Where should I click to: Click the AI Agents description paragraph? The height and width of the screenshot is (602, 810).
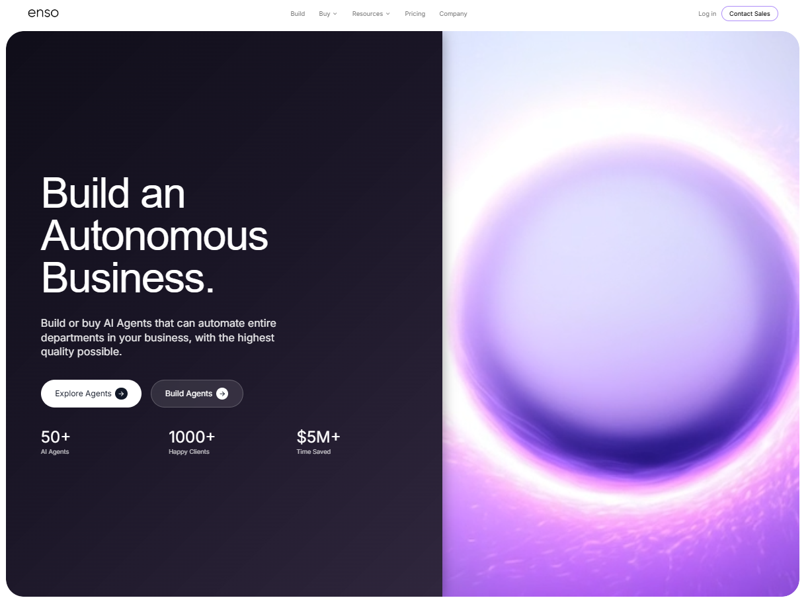[x=159, y=337]
